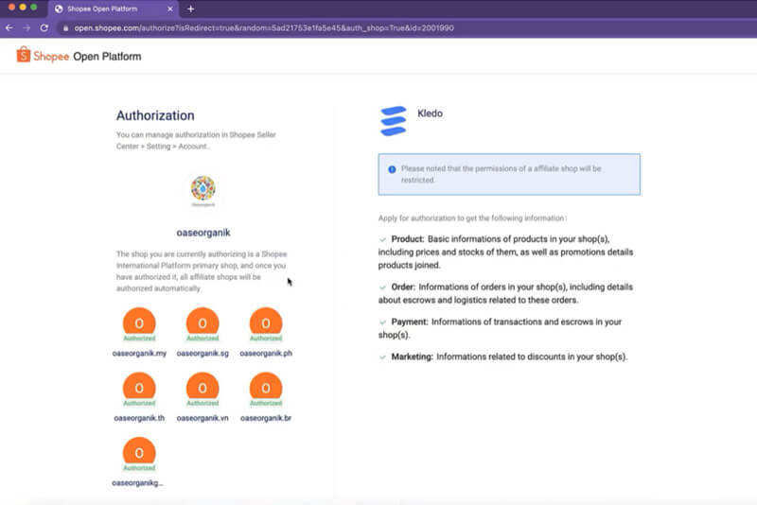The height and width of the screenshot is (505, 757).
Task: Select the oaseorganik.vn shop icon
Action: tap(202, 388)
